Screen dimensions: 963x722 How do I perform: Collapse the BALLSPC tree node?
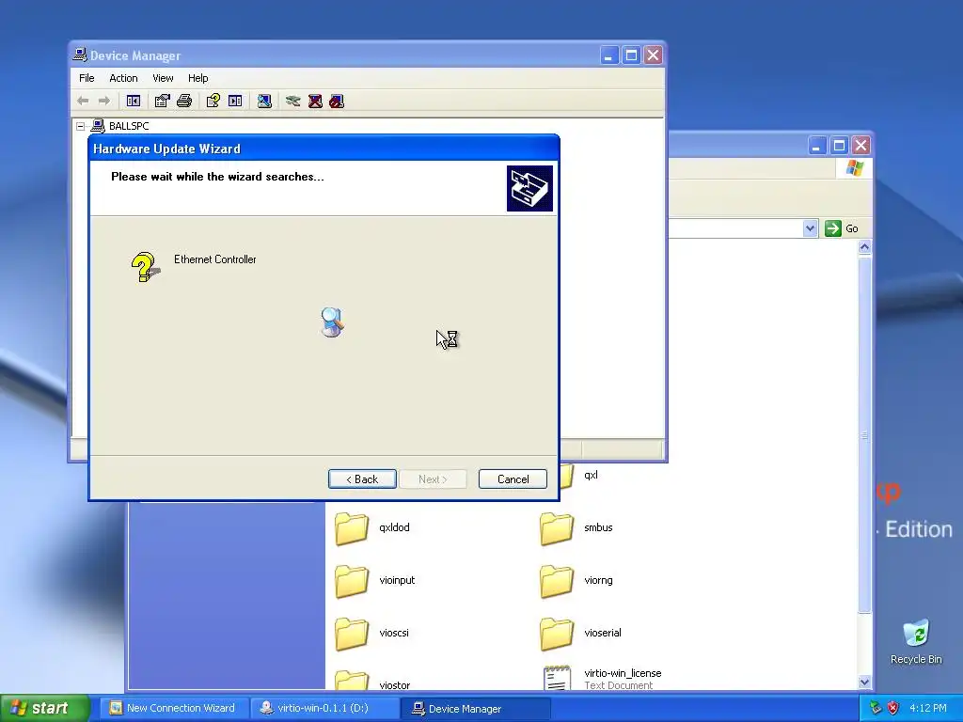(x=81, y=127)
